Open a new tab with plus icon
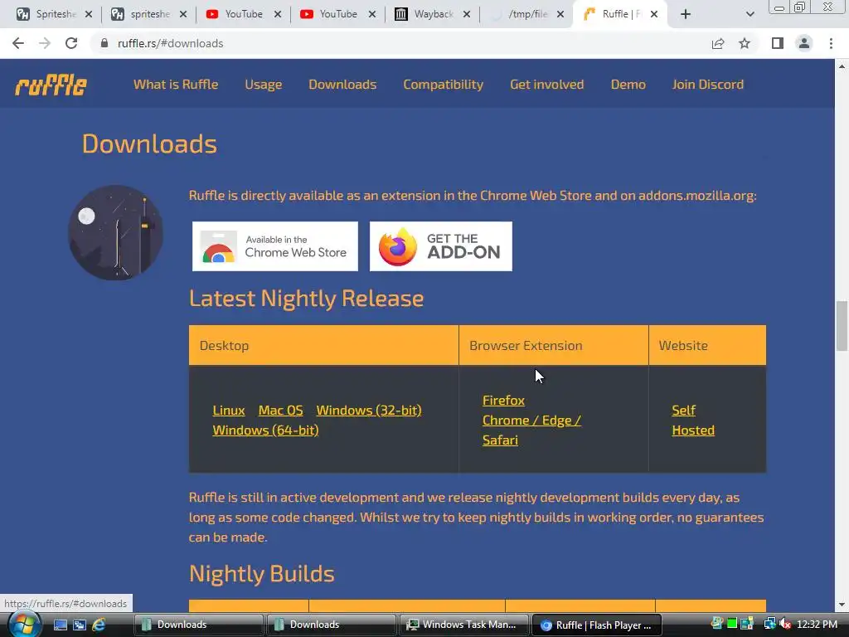Viewport: 849px width, 637px height. point(686,14)
